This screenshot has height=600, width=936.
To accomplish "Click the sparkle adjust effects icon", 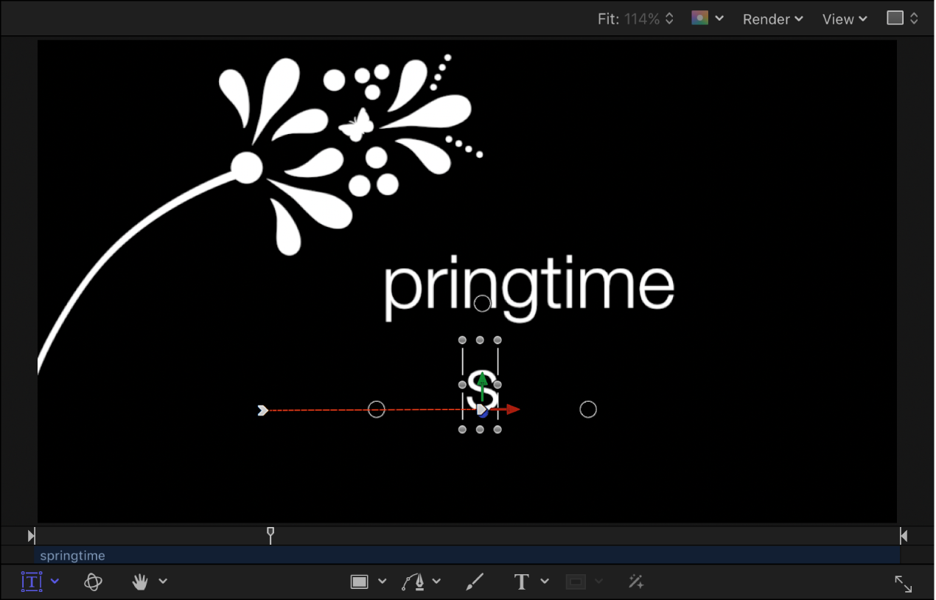I will (636, 582).
